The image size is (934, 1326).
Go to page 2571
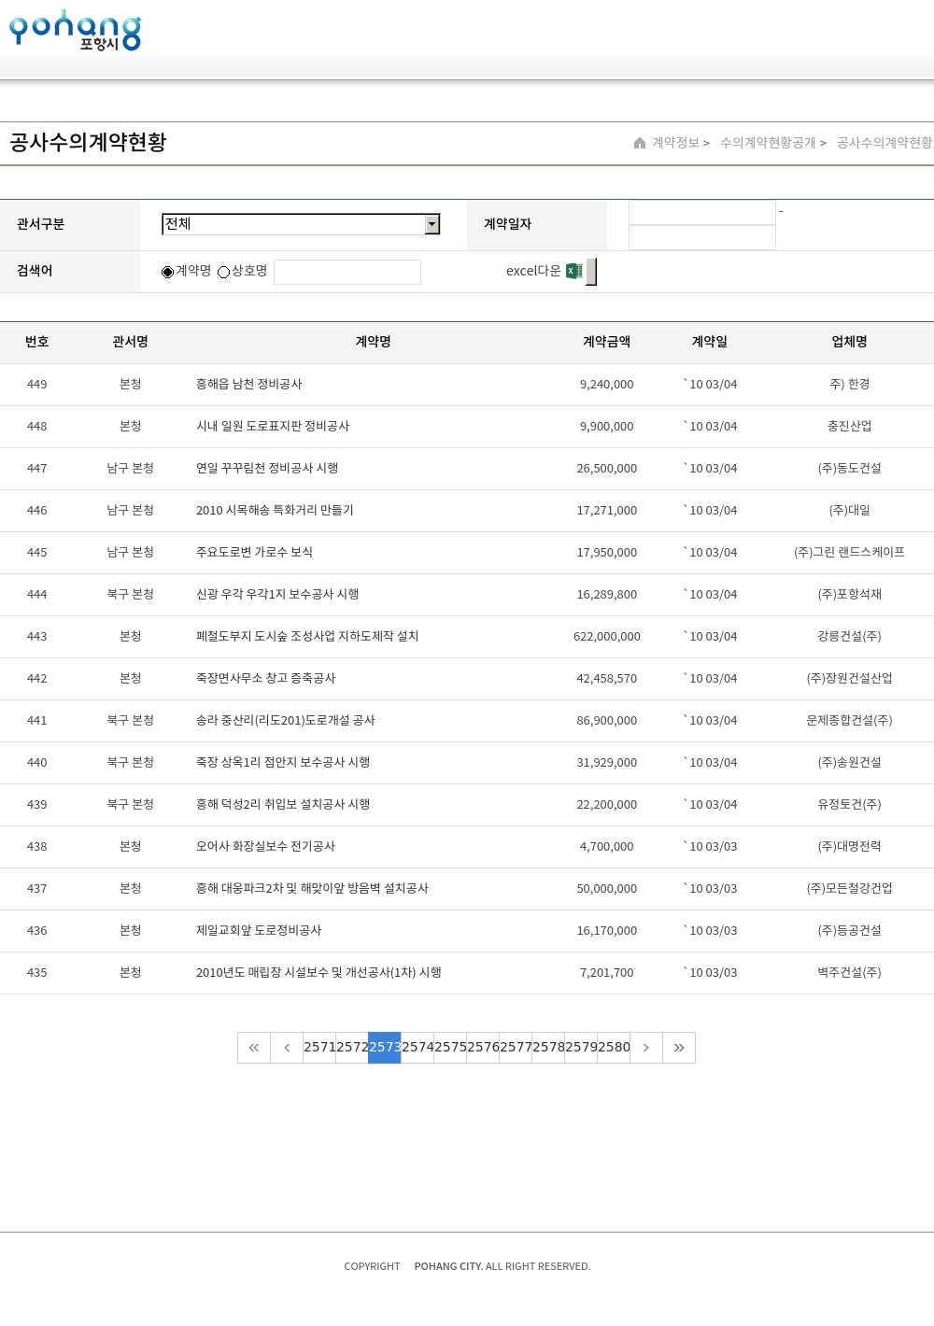[x=319, y=1048]
